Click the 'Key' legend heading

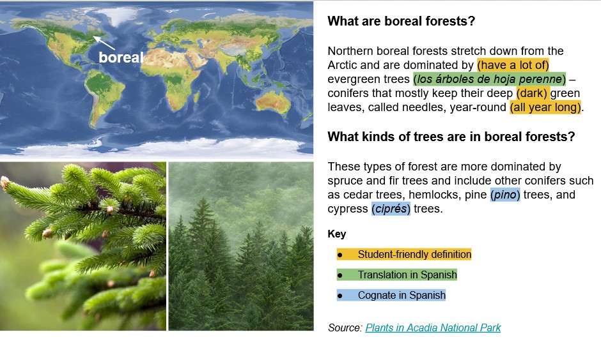(x=336, y=234)
